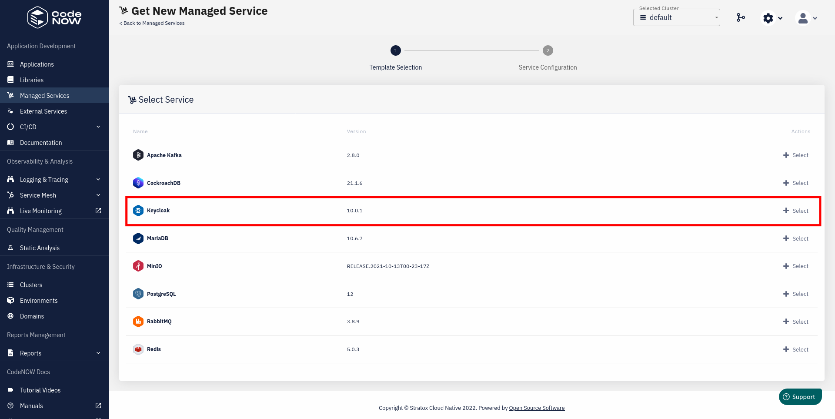Click the Tutorial Videos camera icon

click(10, 390)
